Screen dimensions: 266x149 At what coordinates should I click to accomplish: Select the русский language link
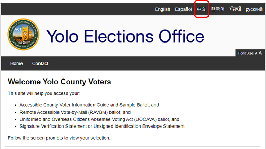pos(254,9)
